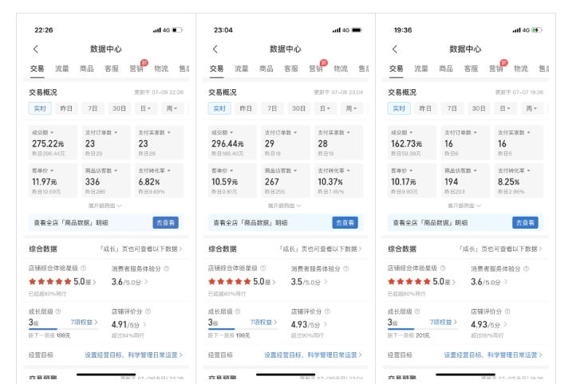The width and height of the screenshot is (584, 384).
Task: Tap the back arrow in the 19:36 screen
Action: click(394, 49)
